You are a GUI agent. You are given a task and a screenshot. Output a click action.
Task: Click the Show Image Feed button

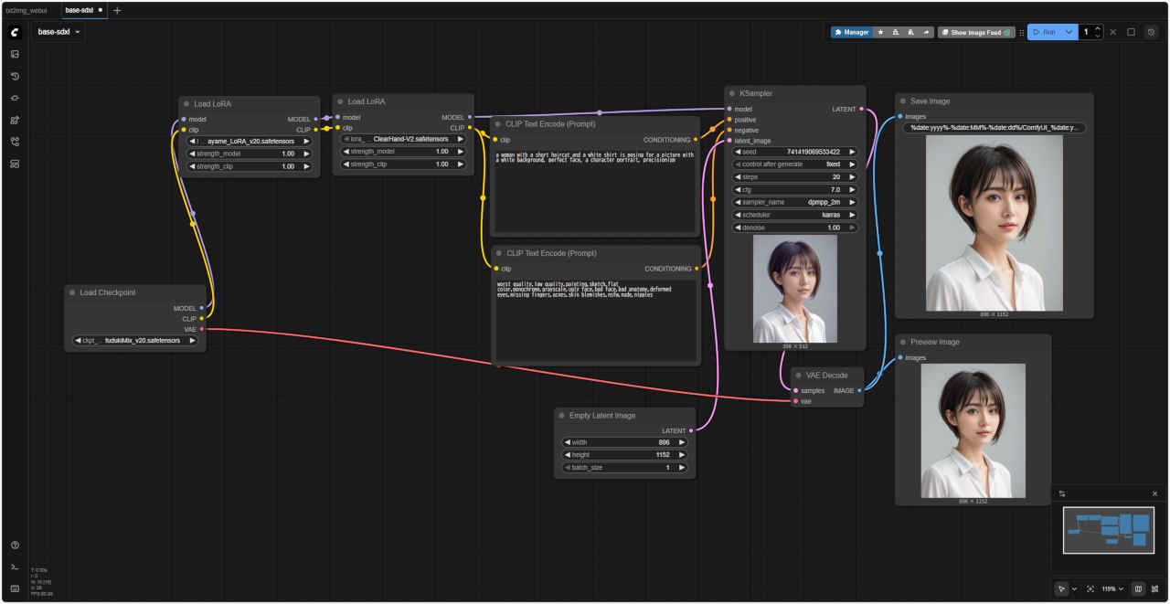[x=974, y=32]
